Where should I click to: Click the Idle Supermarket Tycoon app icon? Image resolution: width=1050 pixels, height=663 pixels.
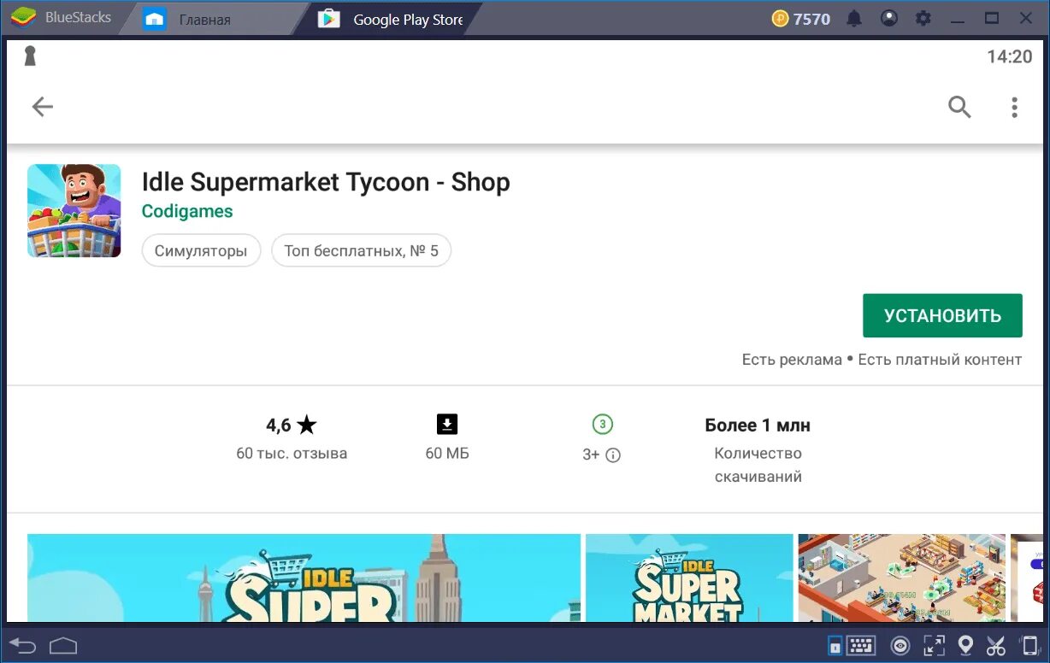[74, 210]
